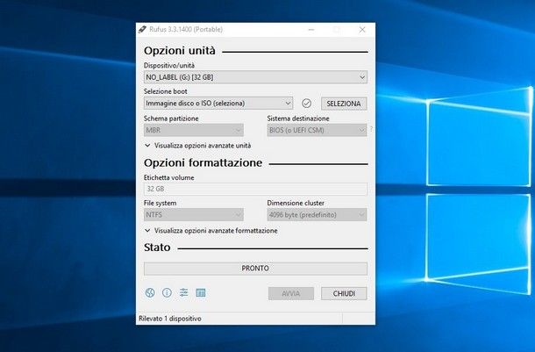The image size is (535, 352).
Task: Click the 'Schema partizione' label
Action: pyautogui.click(x=171, y=119)
